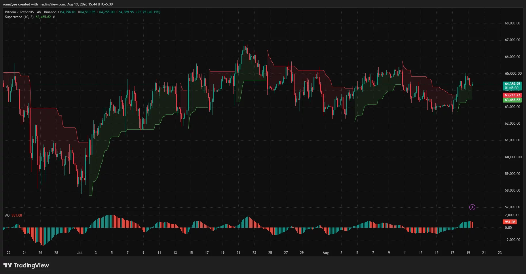Click the high value H64,510.95
Viewport: 526px width, 274px height.
tap(86, 12)
